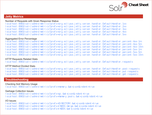
Task: Open the last prefix=INDEX. metrics link
Action: (x=49, y=109)
